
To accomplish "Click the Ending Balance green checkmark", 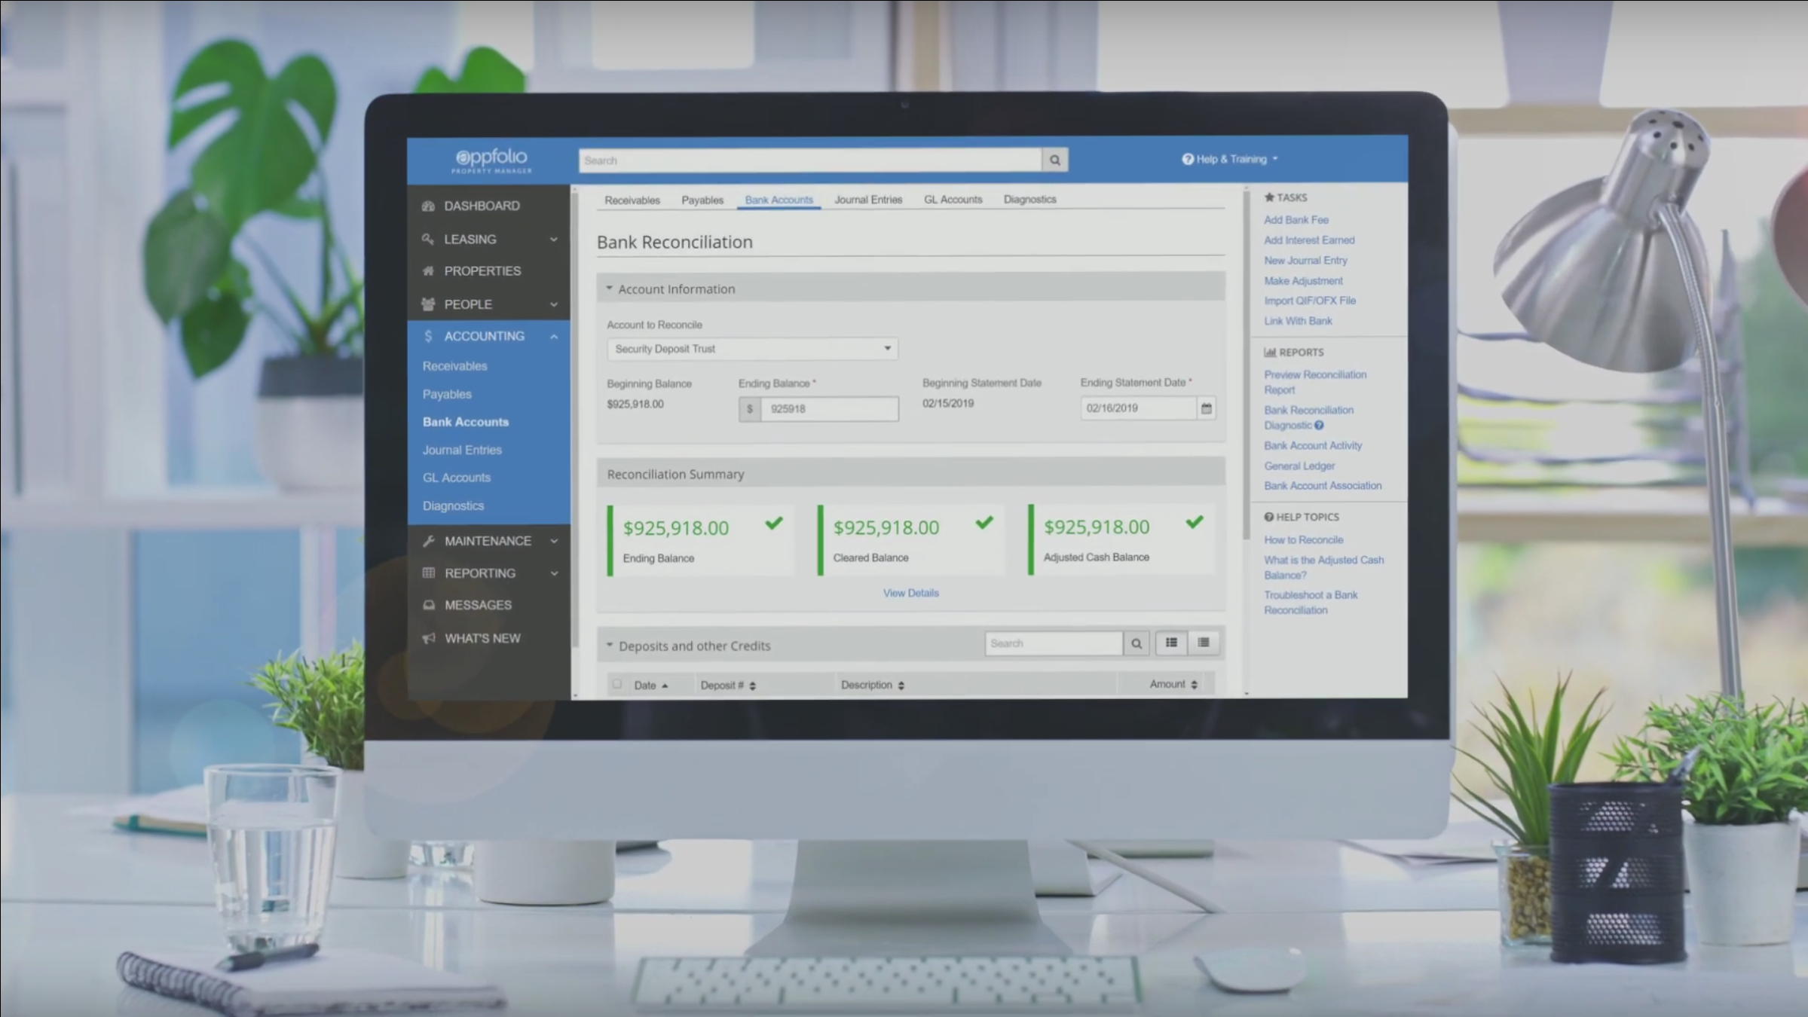I will click(774, 523).
